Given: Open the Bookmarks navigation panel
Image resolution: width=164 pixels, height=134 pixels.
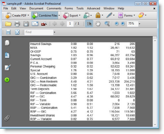Looking at the screenshot, I should (7, 55).
